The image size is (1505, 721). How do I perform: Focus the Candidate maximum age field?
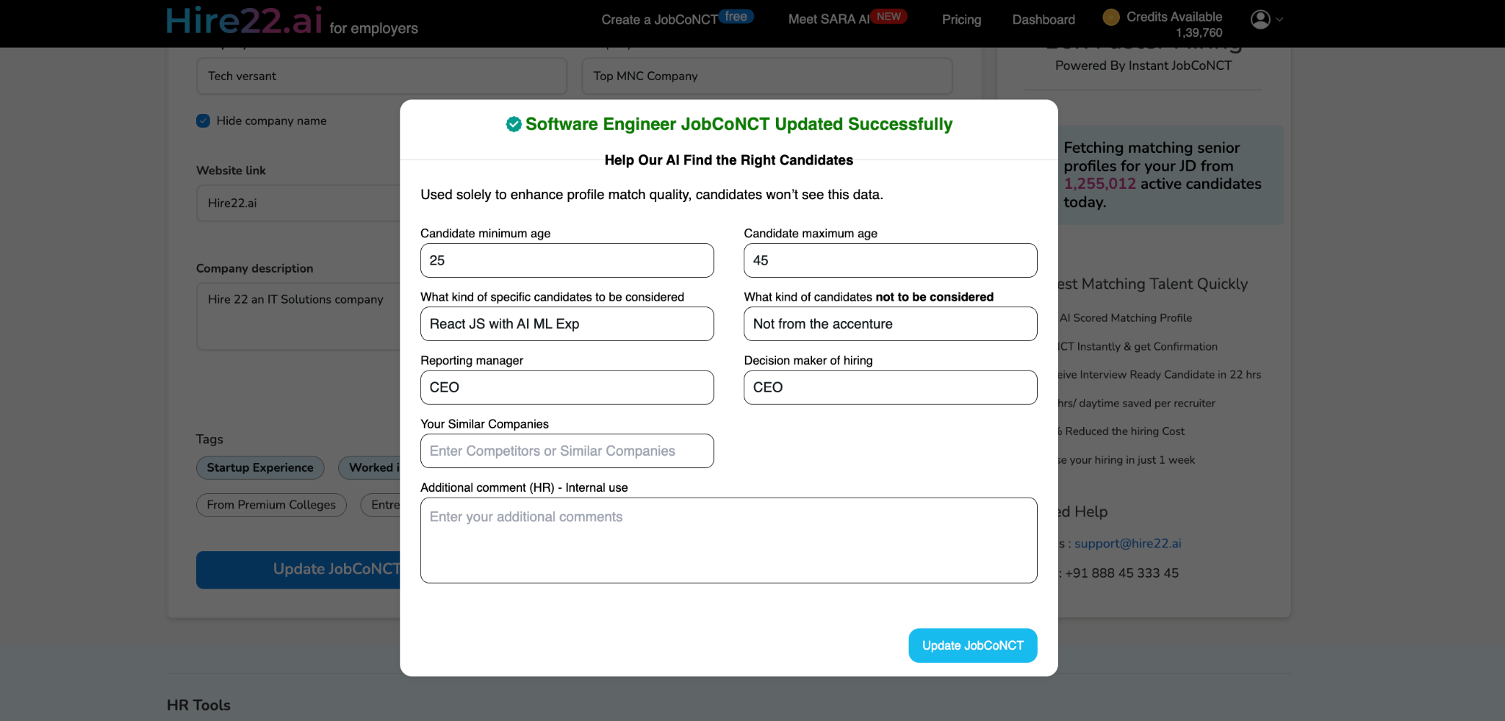pyautogui.click(x=890, y=261)
